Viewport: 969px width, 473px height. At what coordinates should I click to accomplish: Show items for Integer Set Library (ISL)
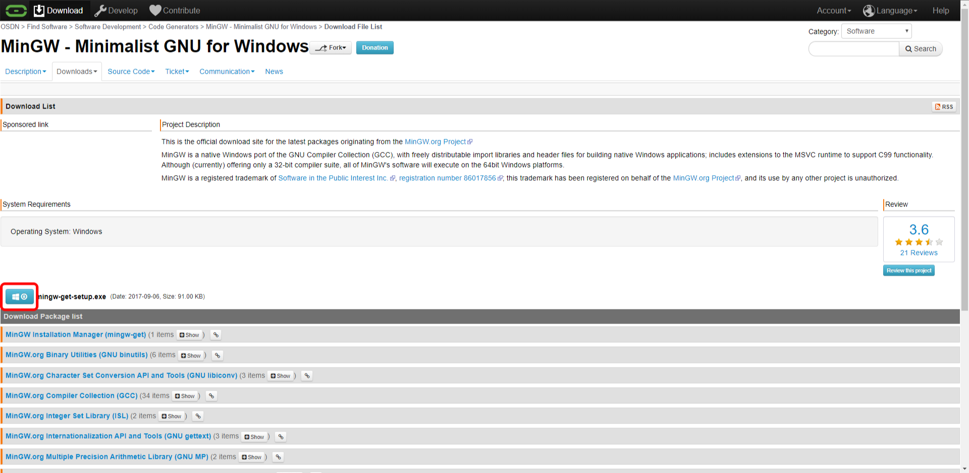[172, 416]
